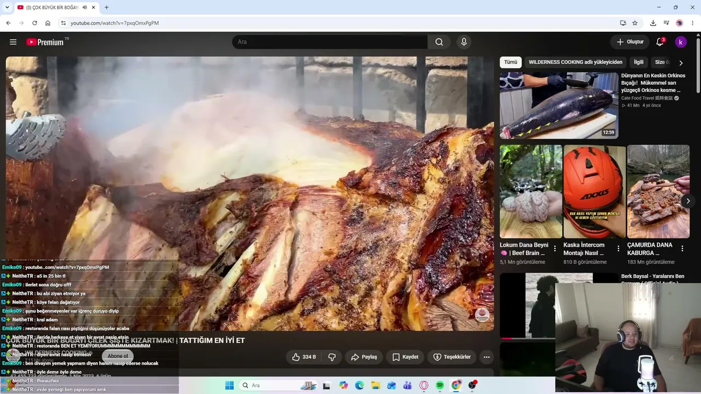The height and width of the screenshot is (394, 701).
Task: Go to YouTube Premium home logo
Action: tap(45, 42)
